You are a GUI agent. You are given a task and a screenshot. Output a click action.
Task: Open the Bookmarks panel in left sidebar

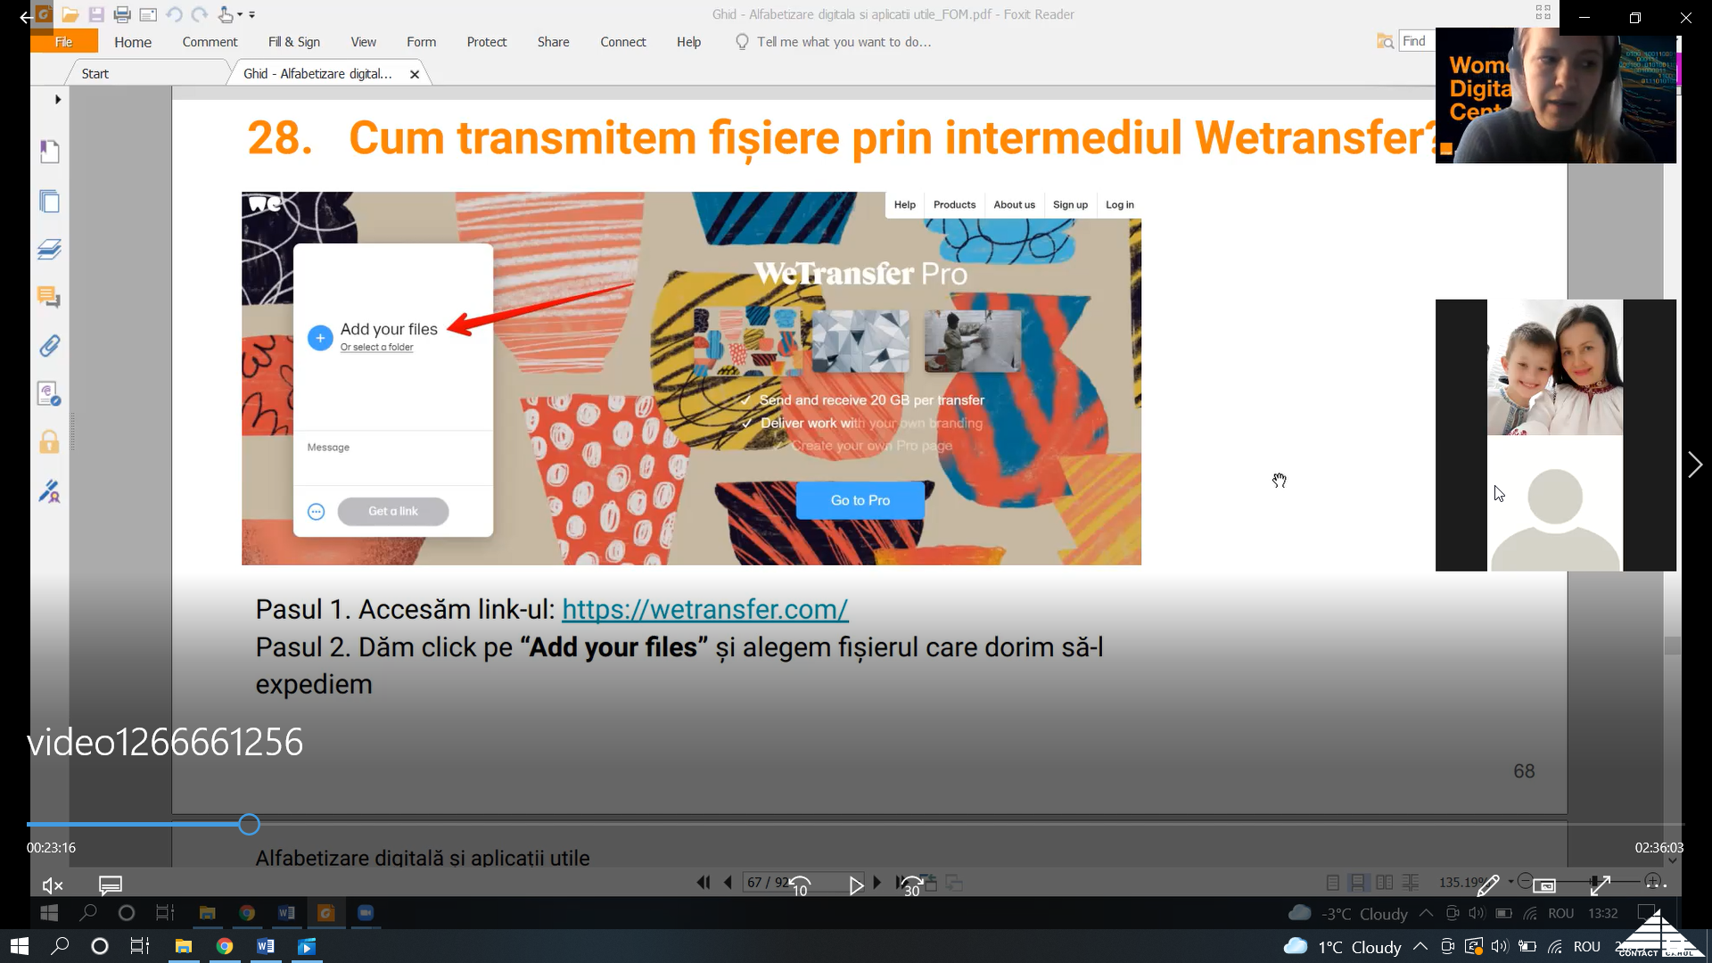coord(49,152)
